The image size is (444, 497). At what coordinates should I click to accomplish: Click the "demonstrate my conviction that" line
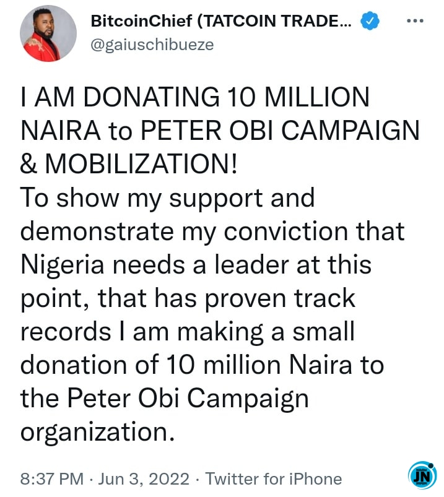tap(212, 232)
